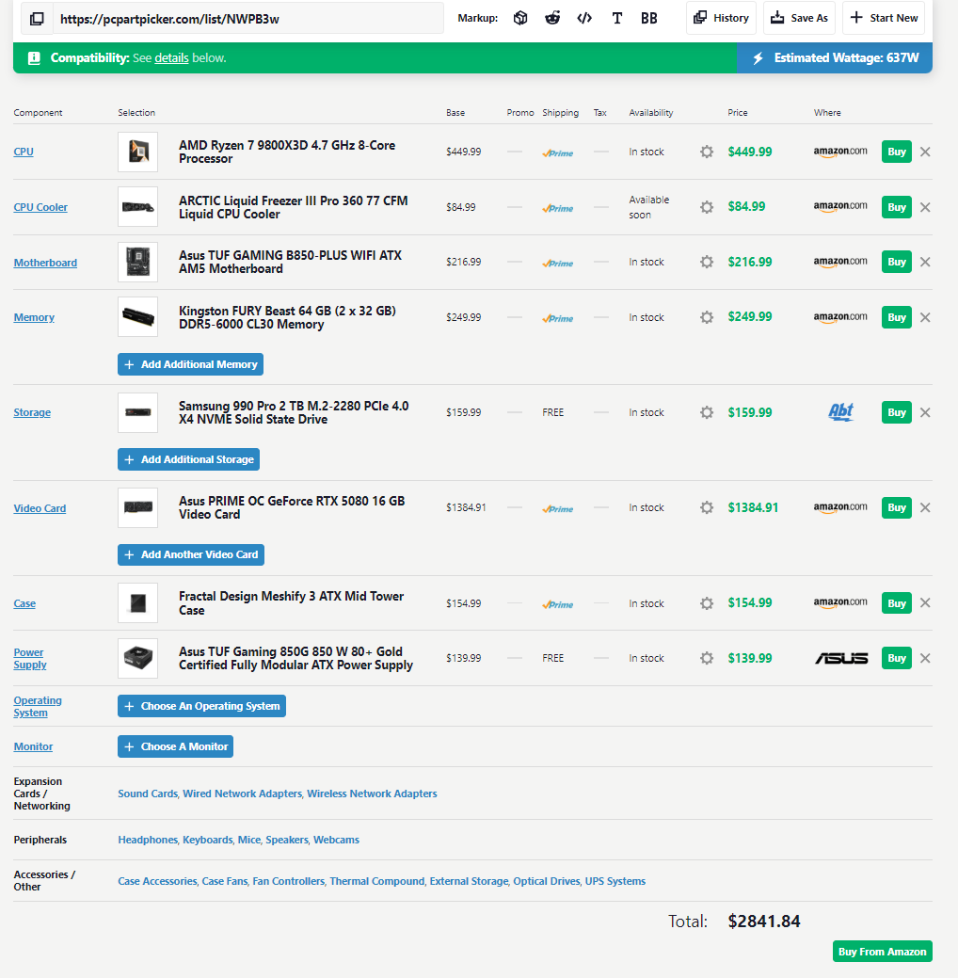Open the Power Supply category link
This screenshot has height=978, width=958.
[30, 659]
